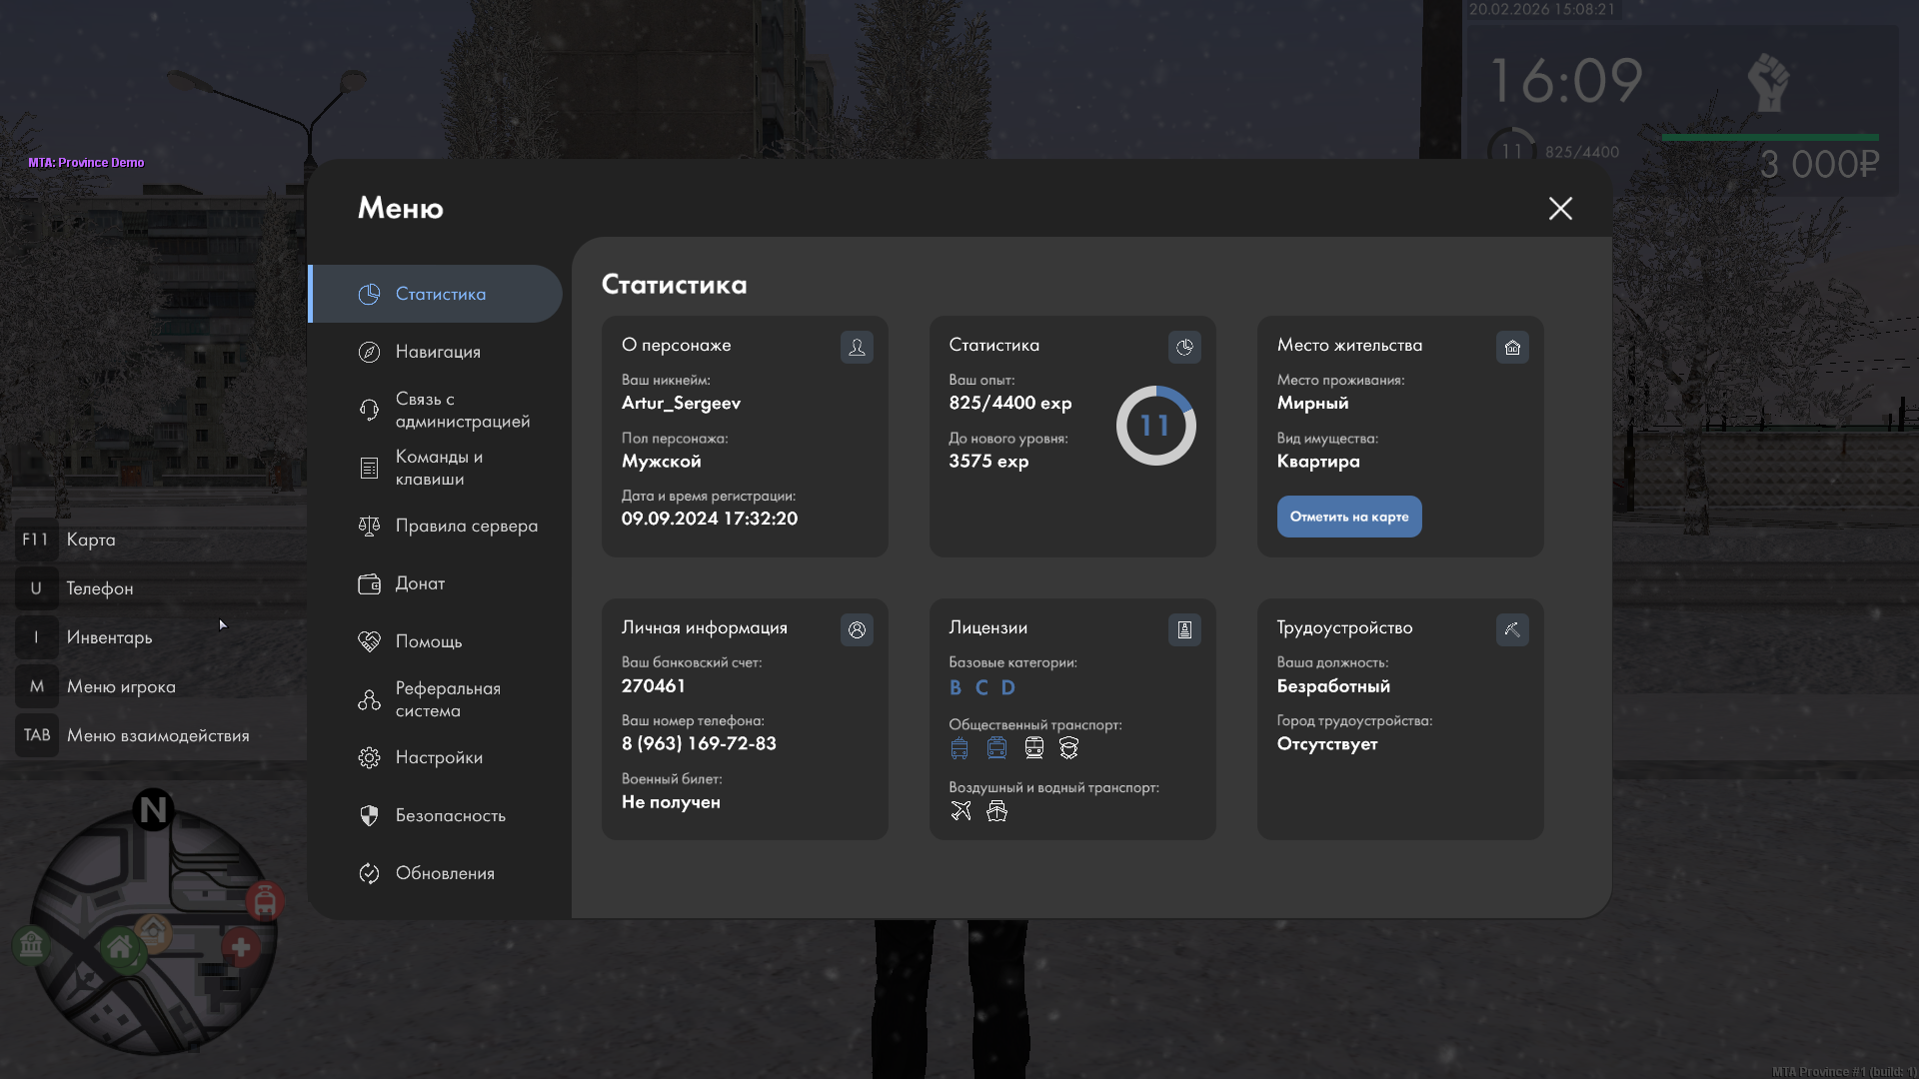Click the home icon in Место жительства card

click(1512, 347)
